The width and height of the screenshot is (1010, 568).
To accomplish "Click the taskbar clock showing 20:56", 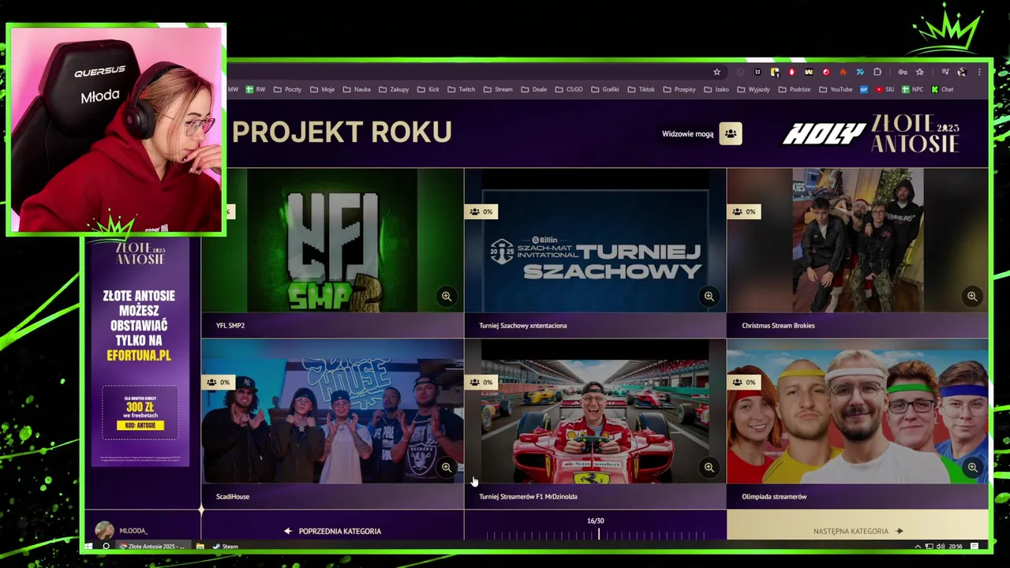I will tap(956, 546).
